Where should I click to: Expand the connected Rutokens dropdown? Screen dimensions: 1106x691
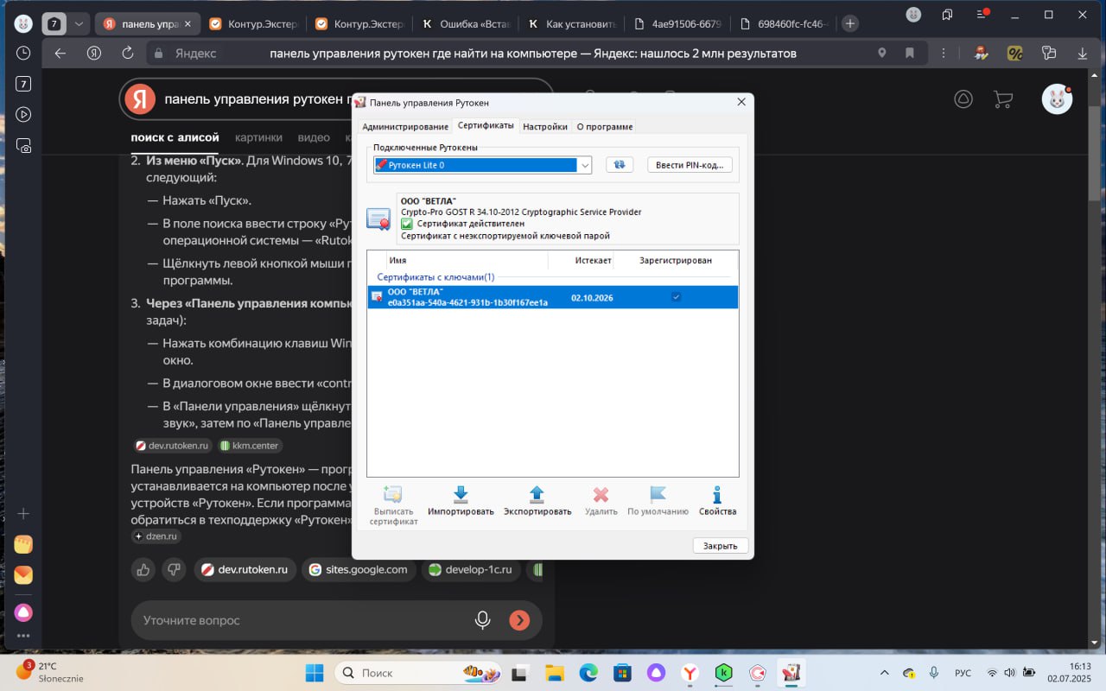point(585,165)
